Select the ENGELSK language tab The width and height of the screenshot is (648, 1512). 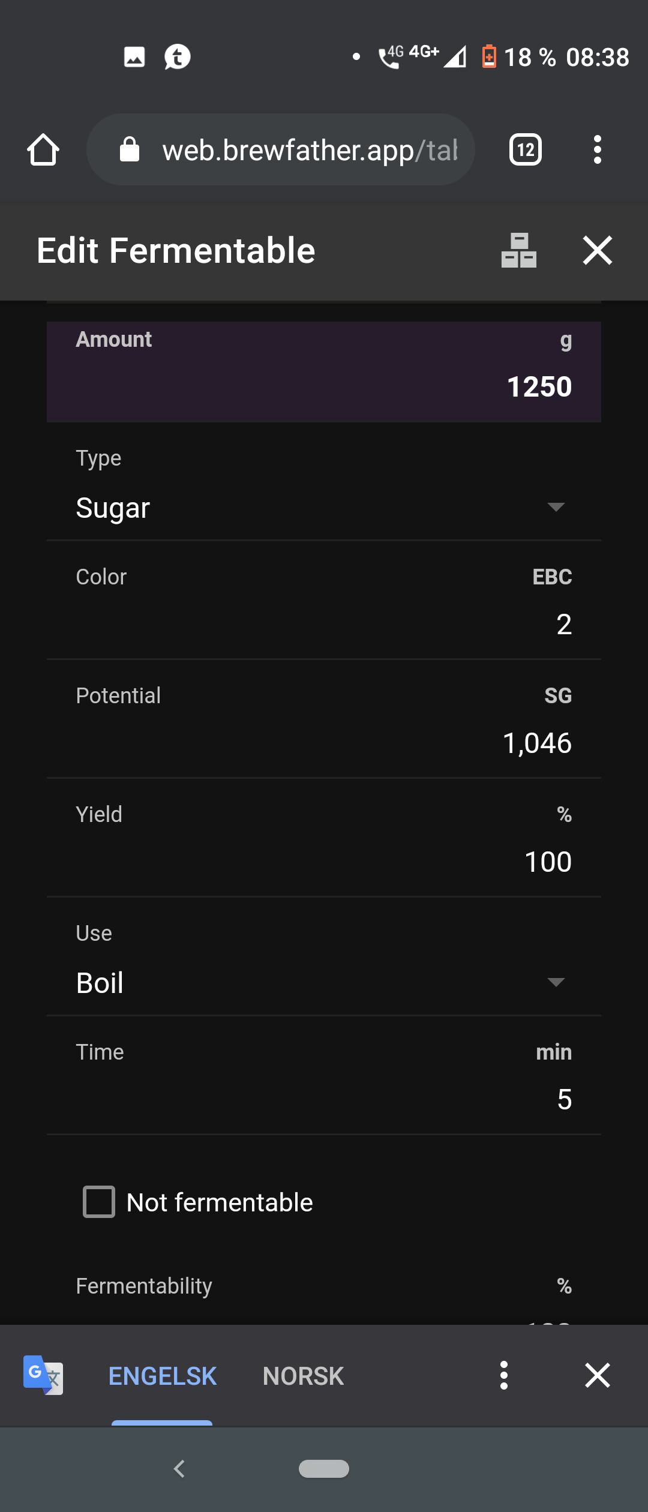(163, 1376)
